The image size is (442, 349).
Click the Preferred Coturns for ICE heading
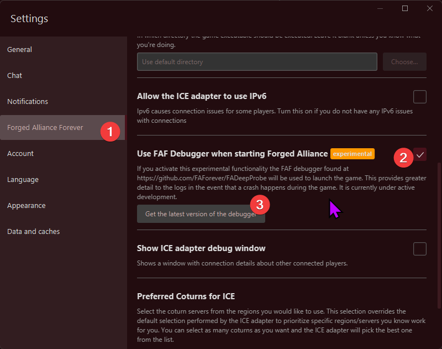[186, 296]
